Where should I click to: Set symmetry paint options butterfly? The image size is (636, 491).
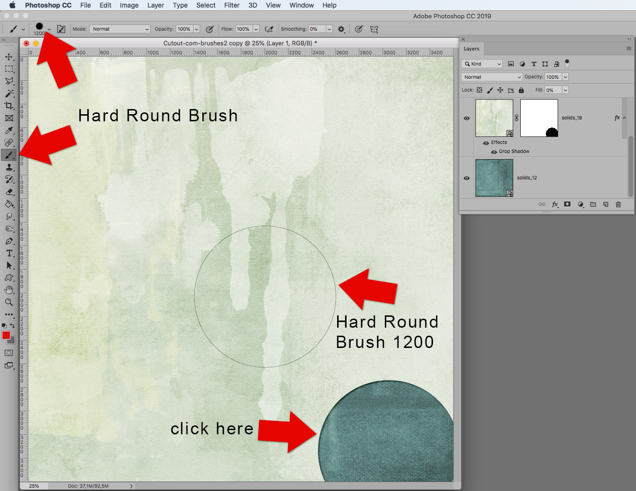(374, 29)
